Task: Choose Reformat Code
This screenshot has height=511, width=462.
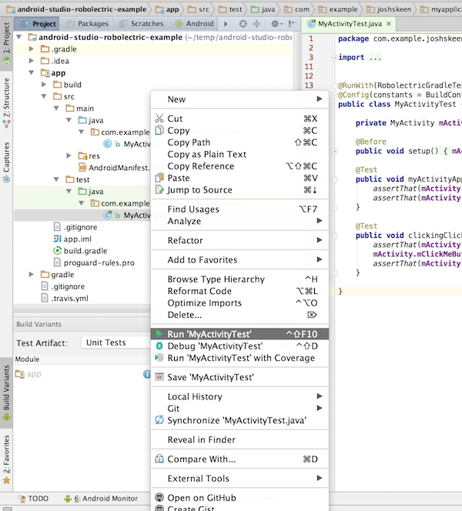Action: click(x=239, y=291)
